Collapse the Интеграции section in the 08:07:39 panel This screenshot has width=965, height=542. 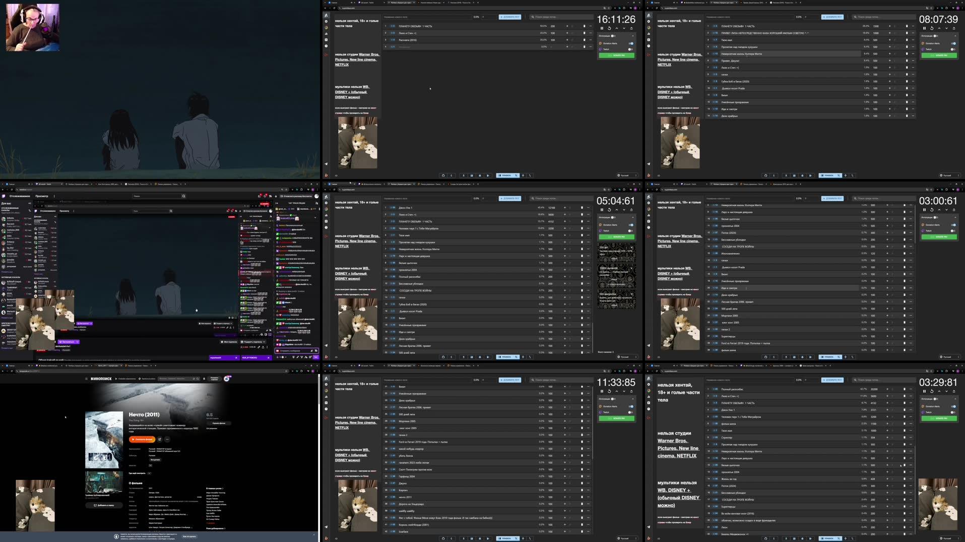click(955, 36)
